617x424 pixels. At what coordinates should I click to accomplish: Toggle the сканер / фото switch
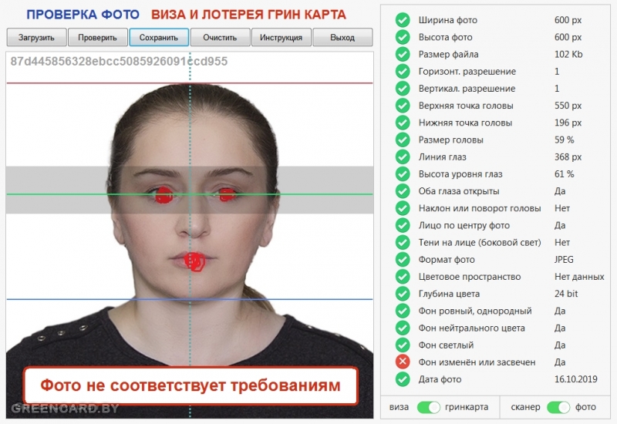[x=558, y=407]
